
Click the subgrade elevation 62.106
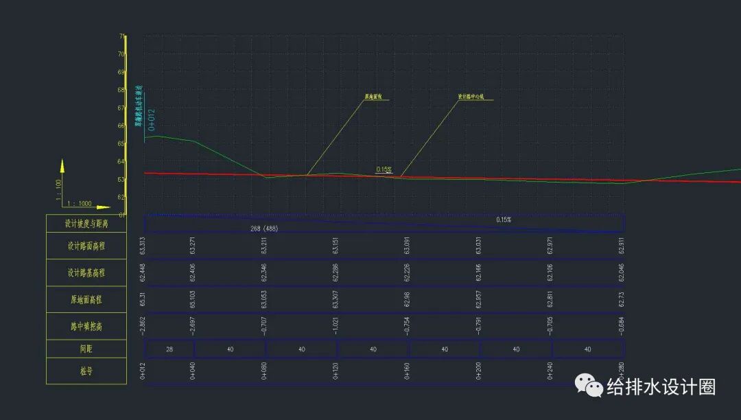550,272
